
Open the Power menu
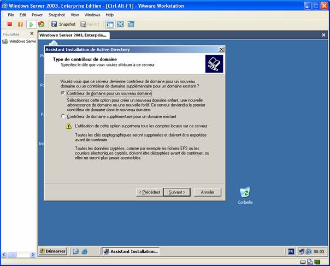pyautogui.click(x=37, y=15)
